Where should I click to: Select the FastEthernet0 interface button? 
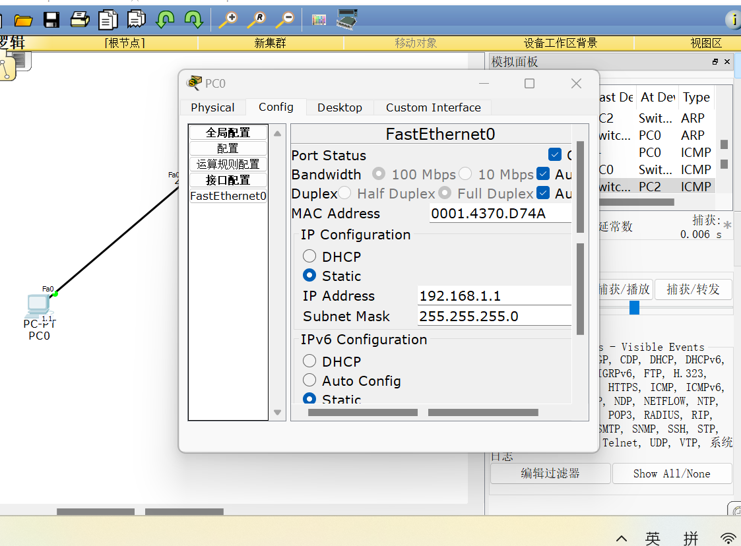tap(228, 196)
